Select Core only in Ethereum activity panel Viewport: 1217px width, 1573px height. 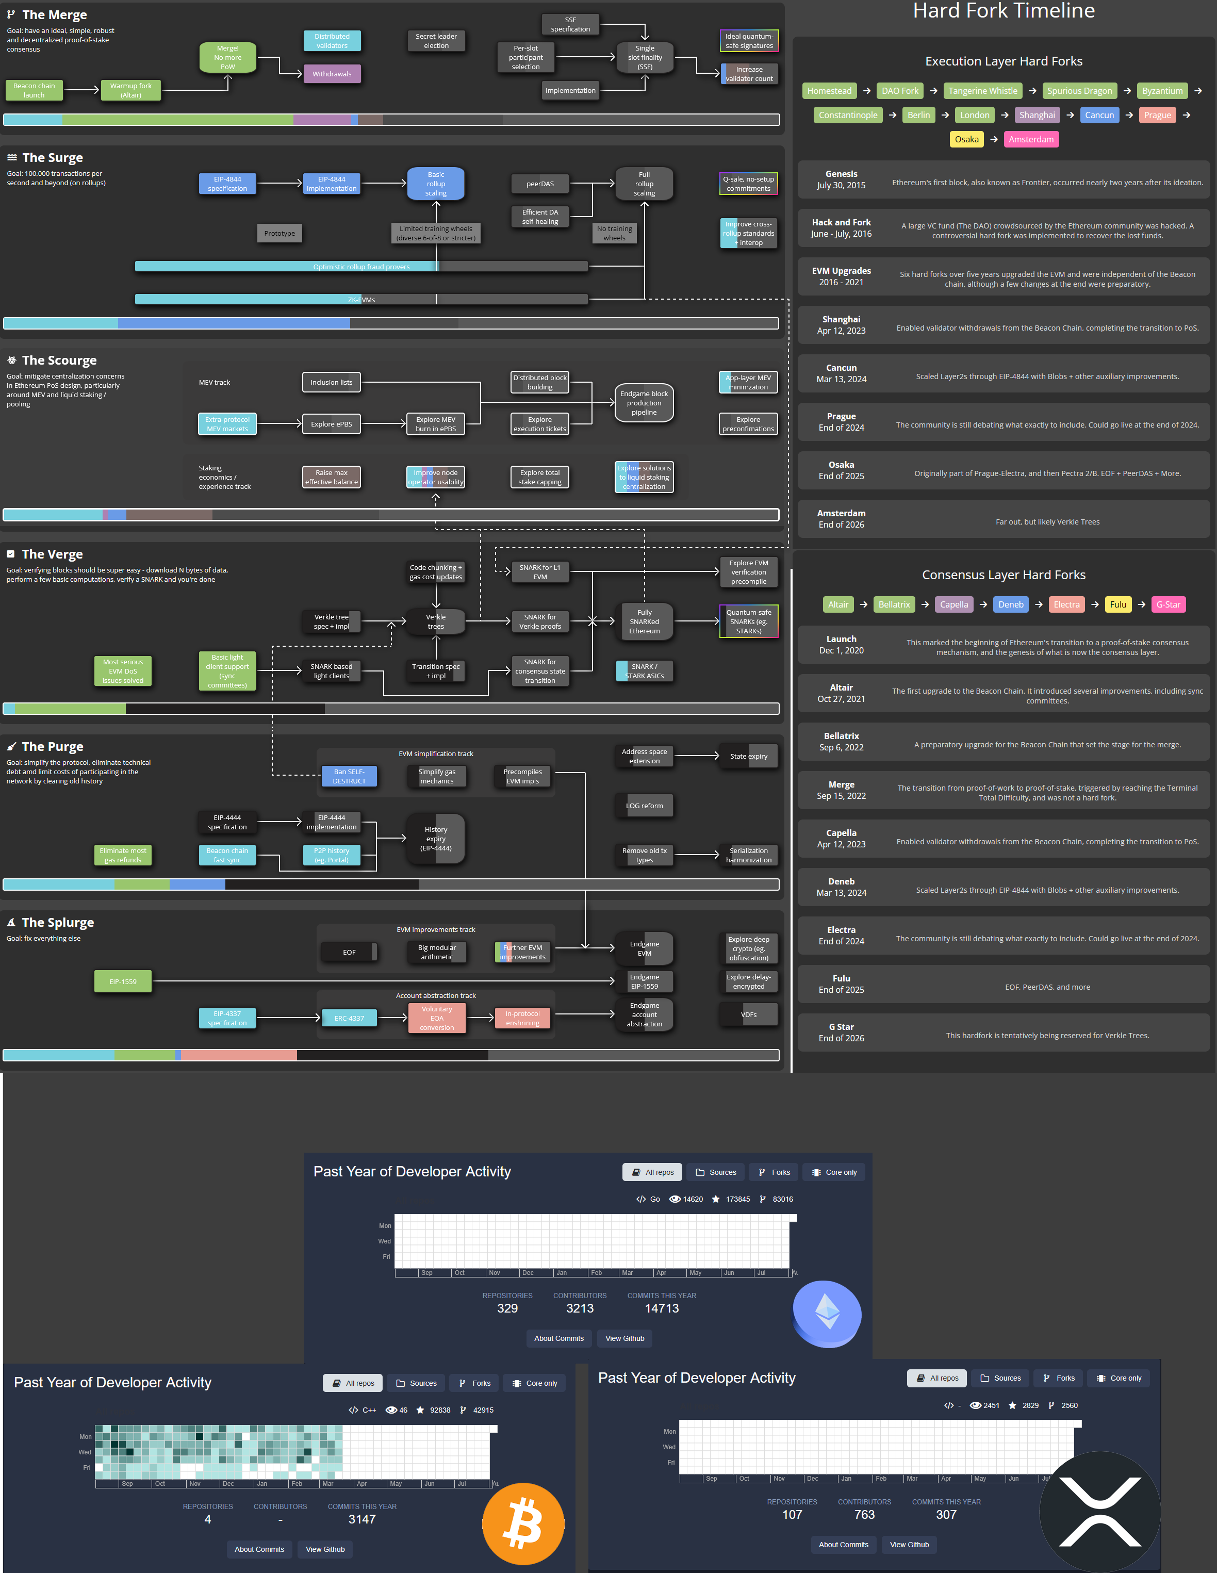point(834,1172)
